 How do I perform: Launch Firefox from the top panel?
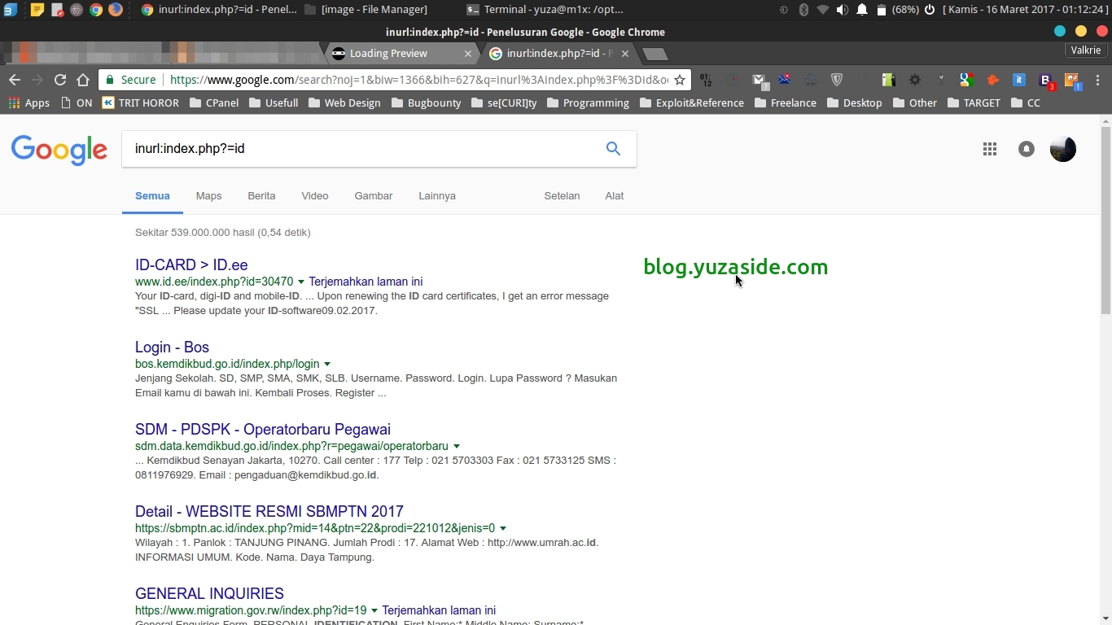pos(116,10)
